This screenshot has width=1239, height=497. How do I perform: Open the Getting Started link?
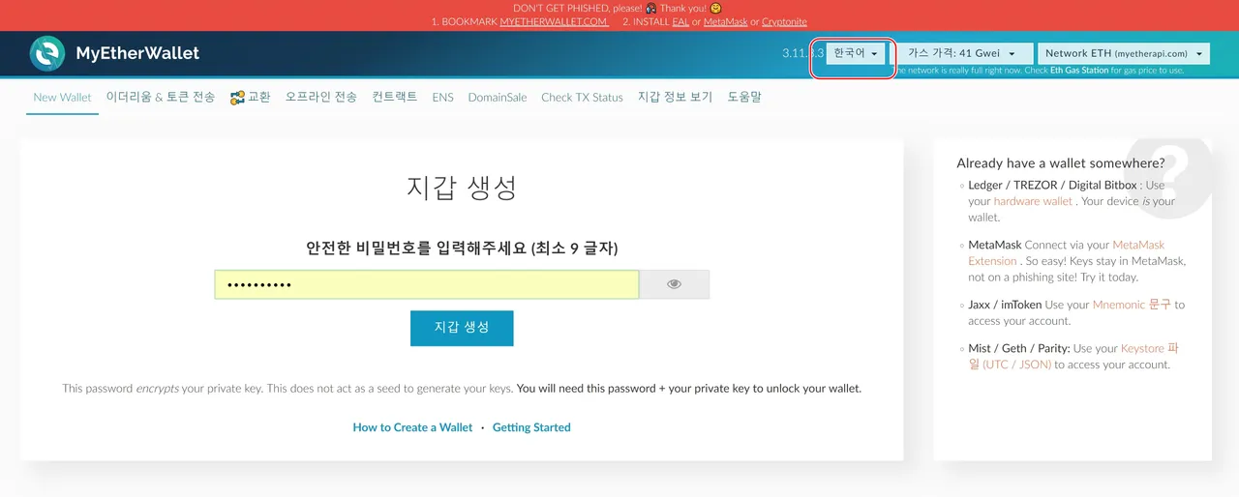531,427
